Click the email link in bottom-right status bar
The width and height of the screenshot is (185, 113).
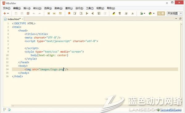pos(171,110)
